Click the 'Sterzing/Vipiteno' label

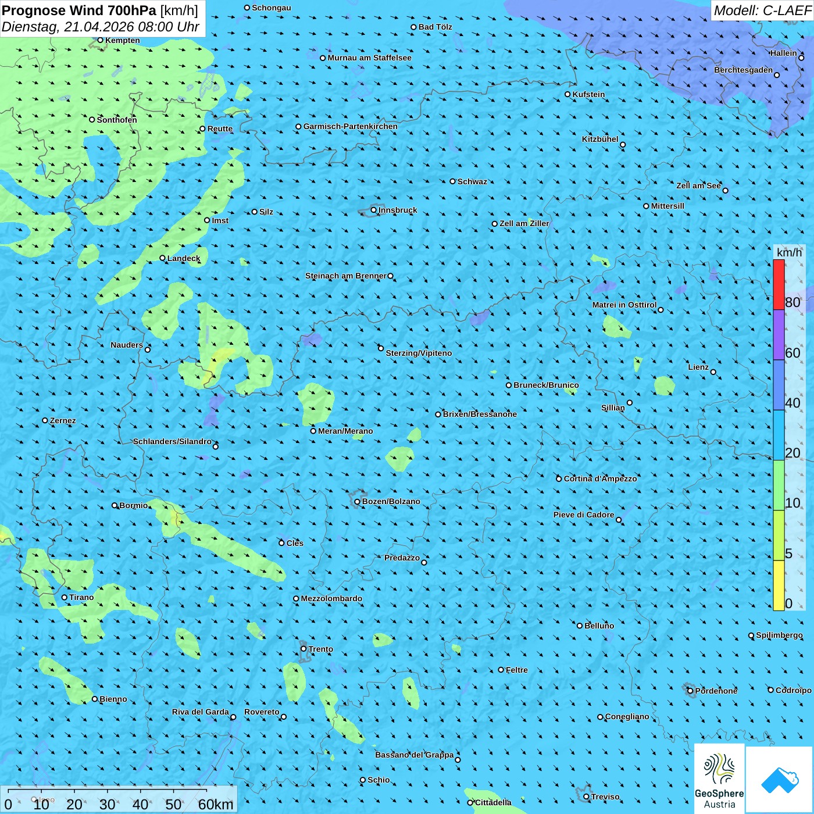(x=419, y=353)
